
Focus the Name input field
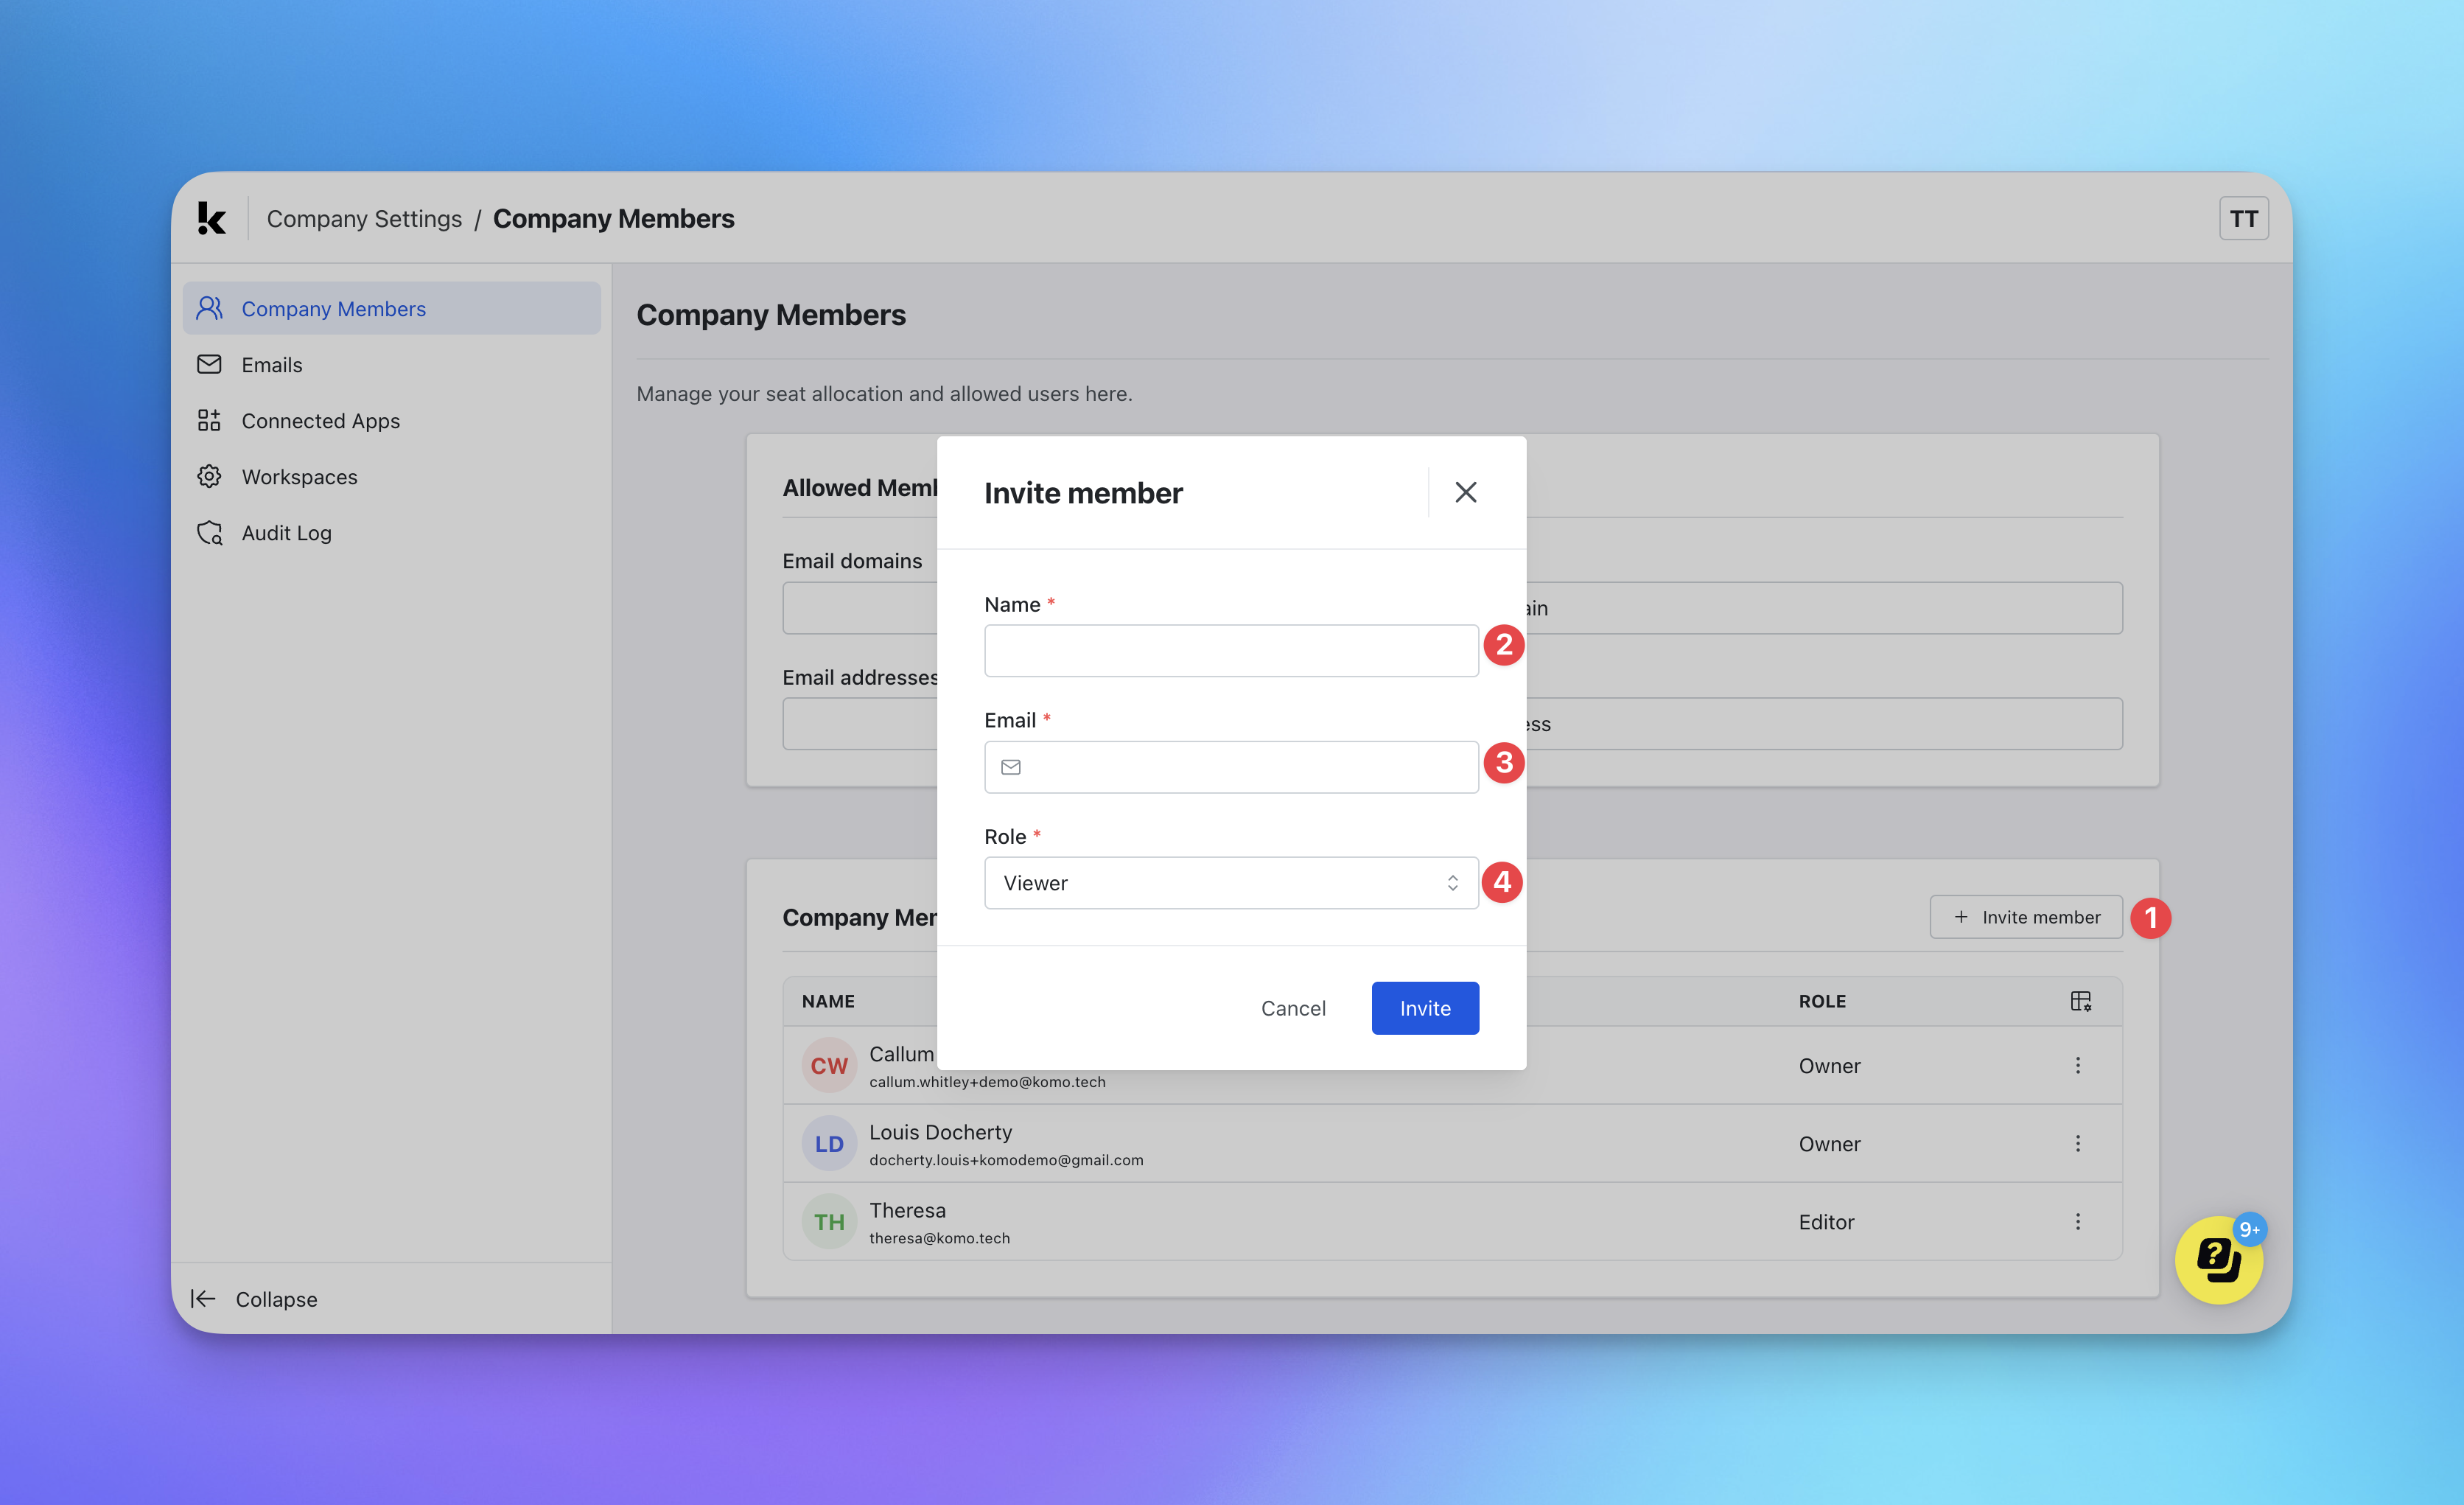coord(1230,651)
